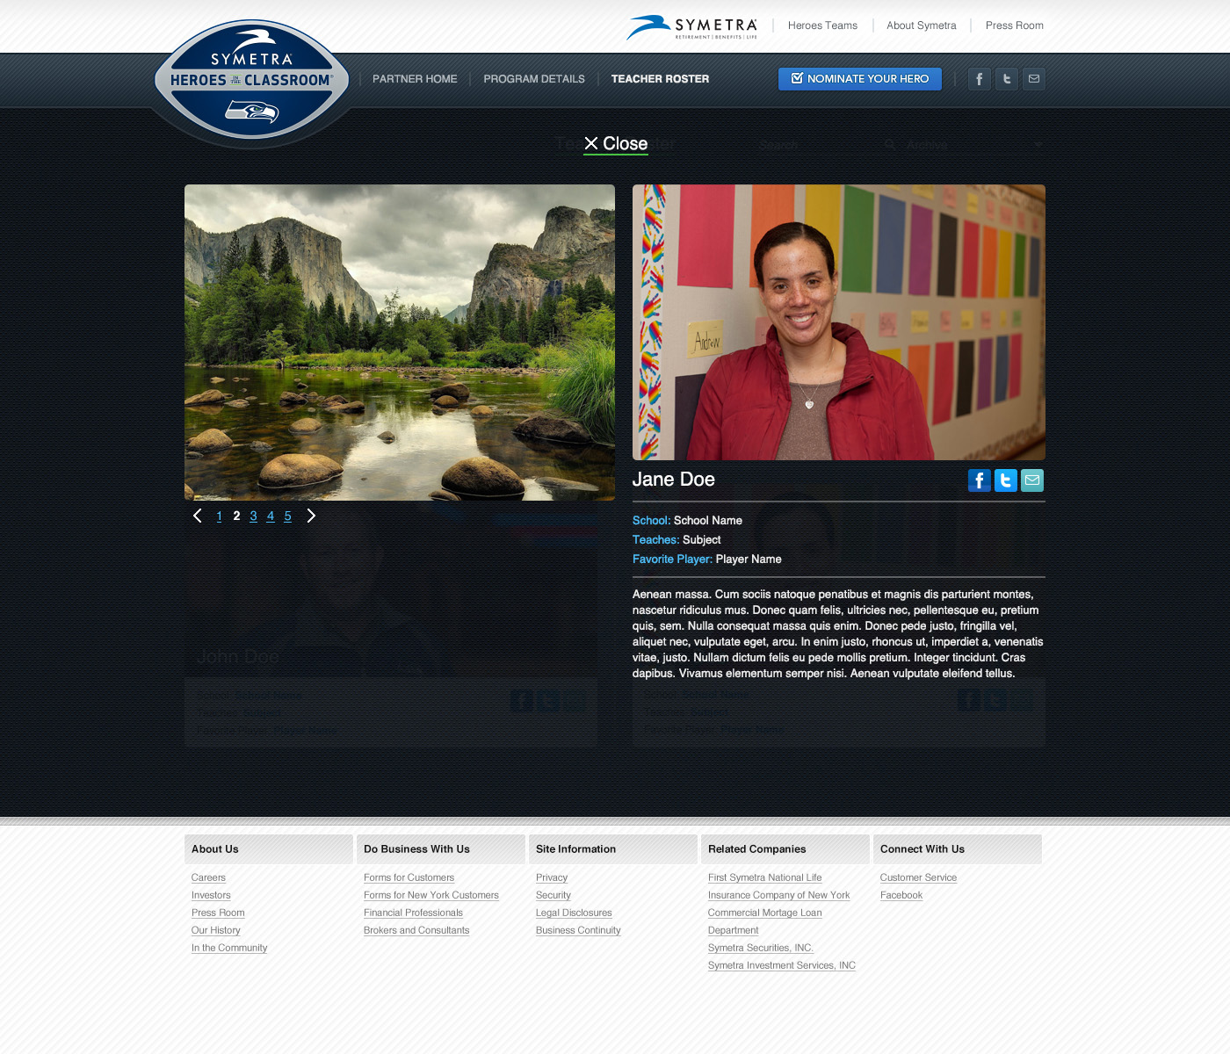1230x1054 pixels.
Task: Click the Symetra logo at top
Action: coord(692,26)
